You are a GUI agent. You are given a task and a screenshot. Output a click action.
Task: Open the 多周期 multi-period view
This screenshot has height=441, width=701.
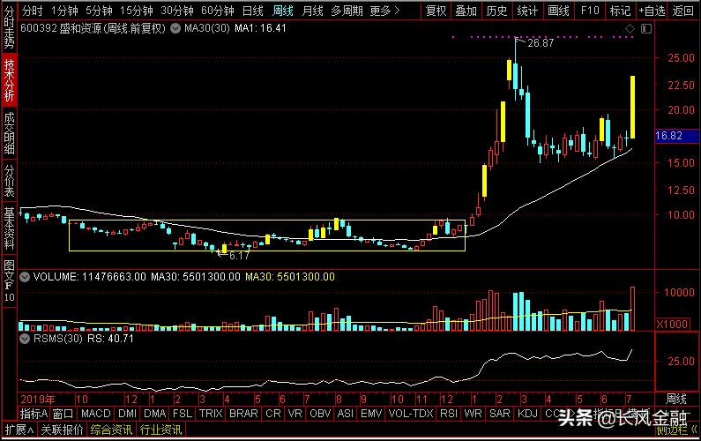tap(347, 11)
